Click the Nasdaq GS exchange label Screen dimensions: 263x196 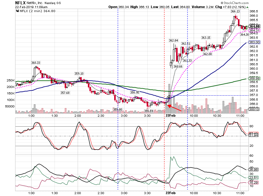pos(53,3)
